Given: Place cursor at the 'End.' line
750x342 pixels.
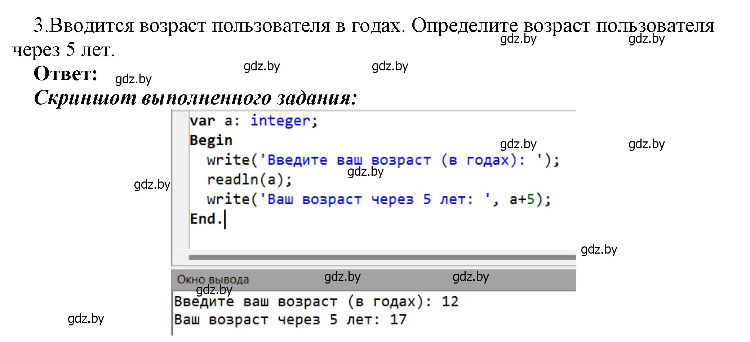Looking at the screenshot, I should (206, 219).
